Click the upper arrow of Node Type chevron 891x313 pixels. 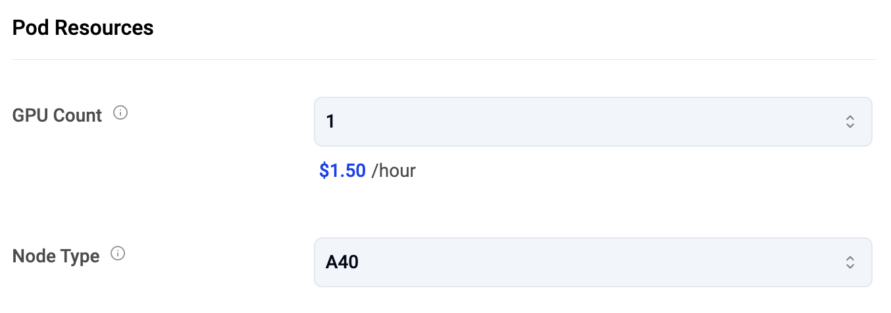coord(850,258)
